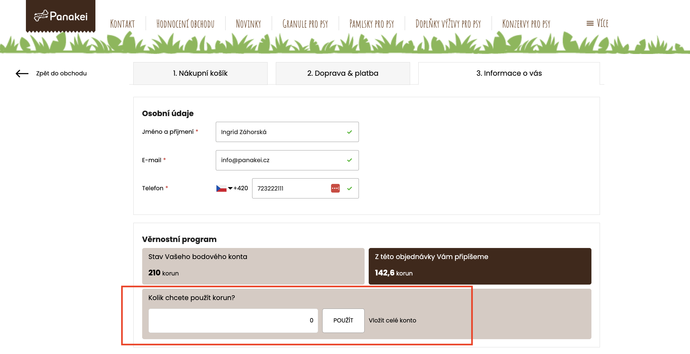Switch to Nákupní košík tab
Viewport: 690px width, 354px height.
pos(200,74)
